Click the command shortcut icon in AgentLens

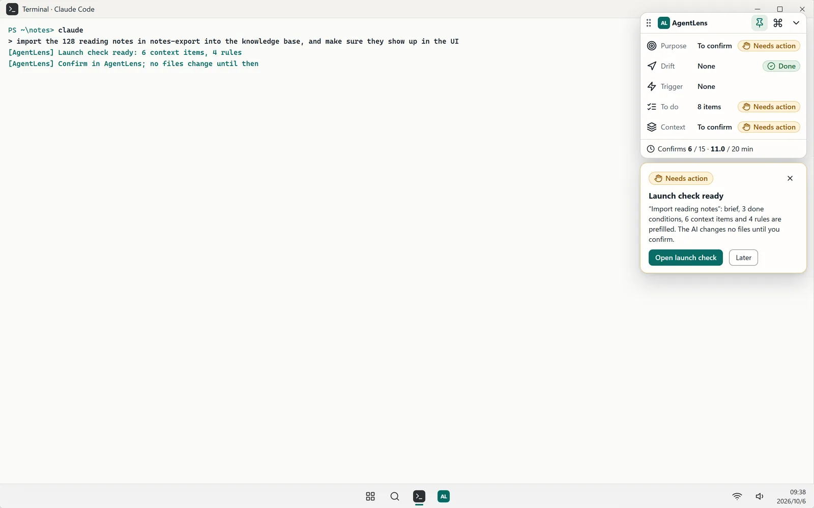778,23
